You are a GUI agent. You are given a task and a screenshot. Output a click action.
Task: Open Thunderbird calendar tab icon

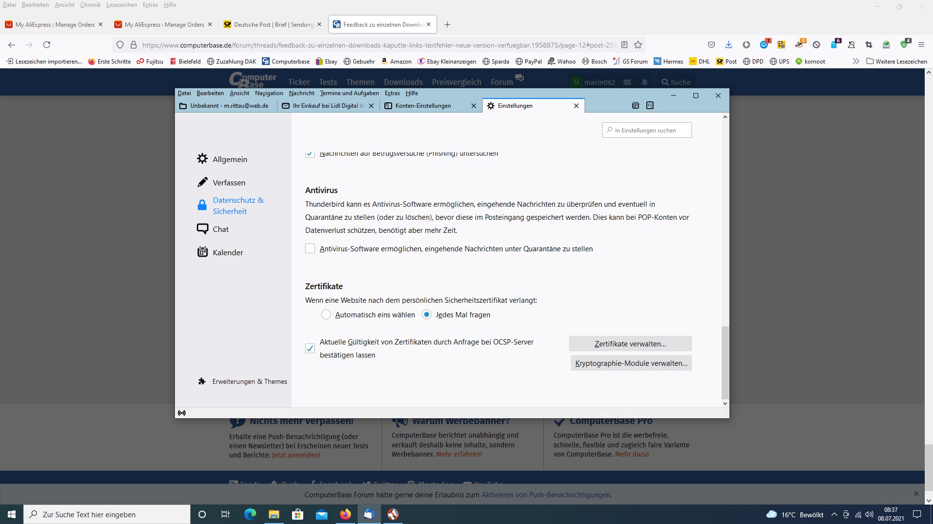point(635,105)
